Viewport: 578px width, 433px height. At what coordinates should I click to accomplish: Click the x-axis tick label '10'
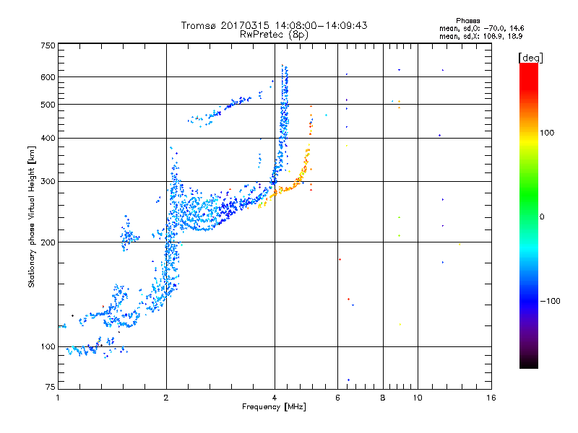[418, 398]
